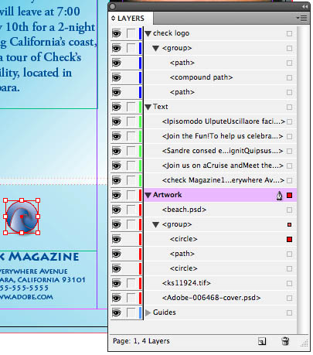Click the selected wave logo on page

(x=22, y=217)
